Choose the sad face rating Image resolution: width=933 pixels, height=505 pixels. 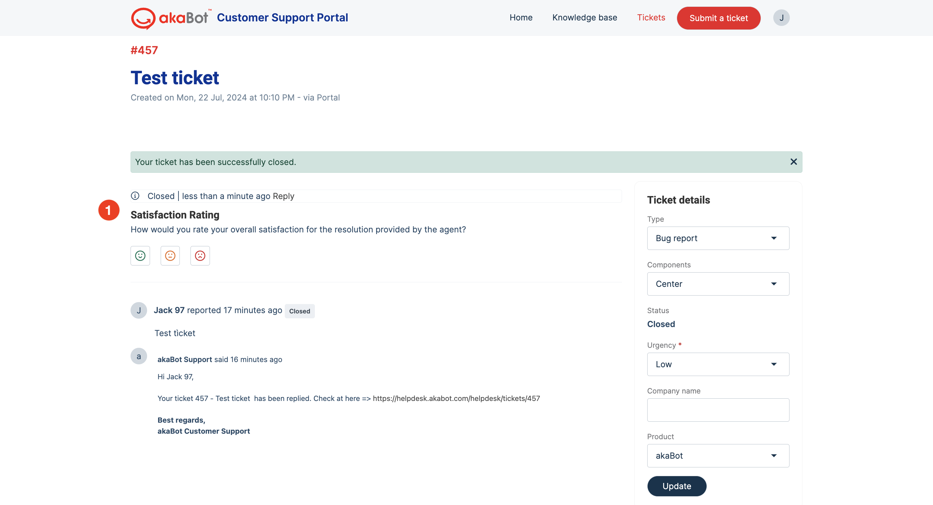[200, 256]
